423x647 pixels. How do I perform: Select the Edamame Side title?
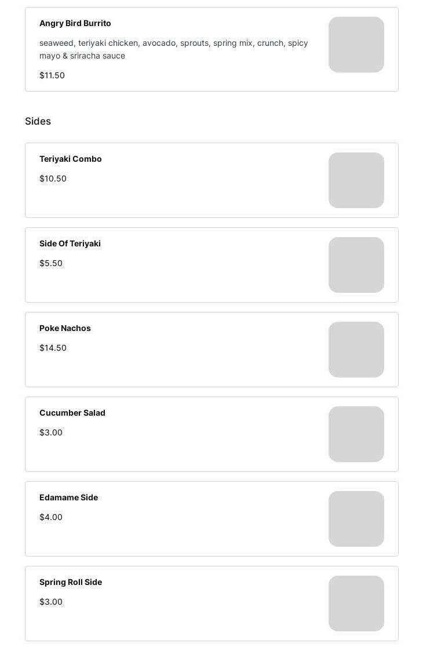pos(68,497)
